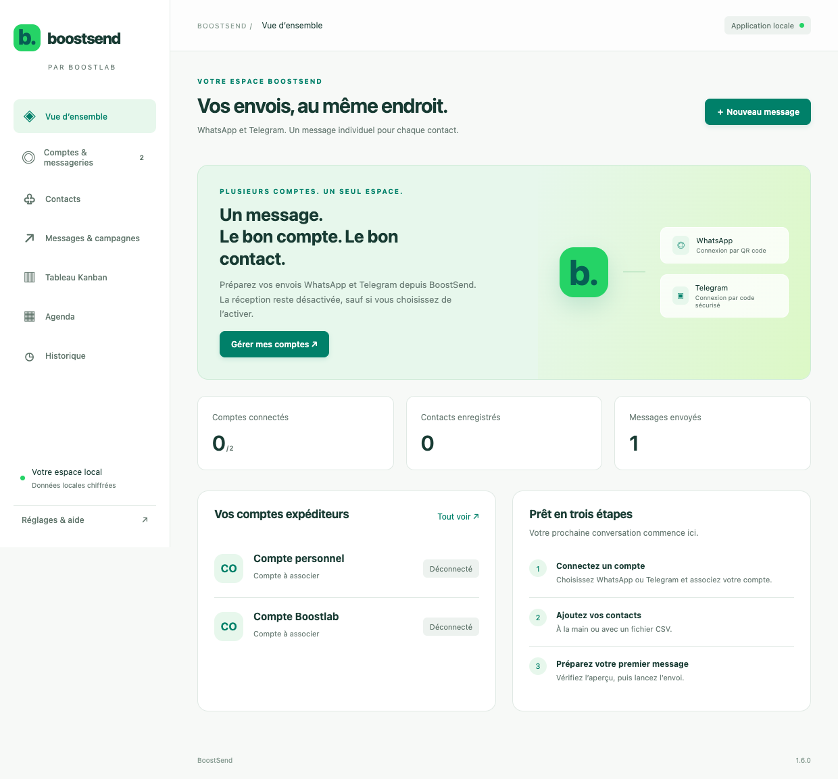Screen dimensions: 838x779
Task: Click the CO avatar of Compte Boostlab
Action: pyautogui.click(x=228, y=627)
